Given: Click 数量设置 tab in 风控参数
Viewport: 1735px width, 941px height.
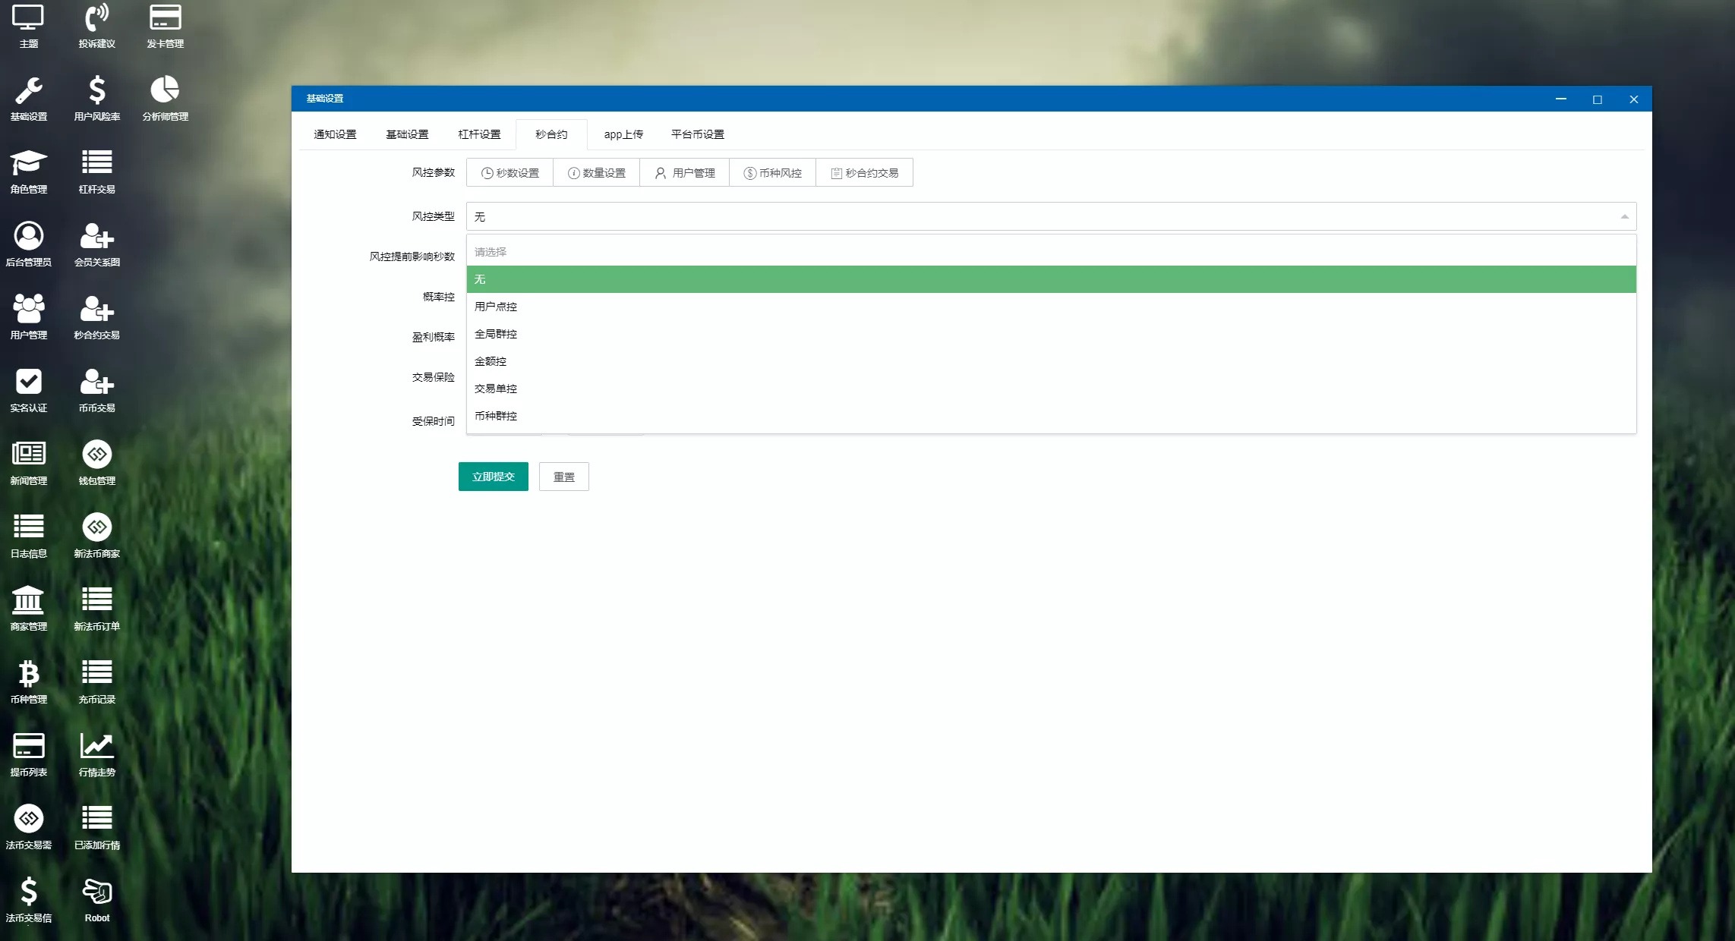Looking at the screenshot, I should [597, 173].
